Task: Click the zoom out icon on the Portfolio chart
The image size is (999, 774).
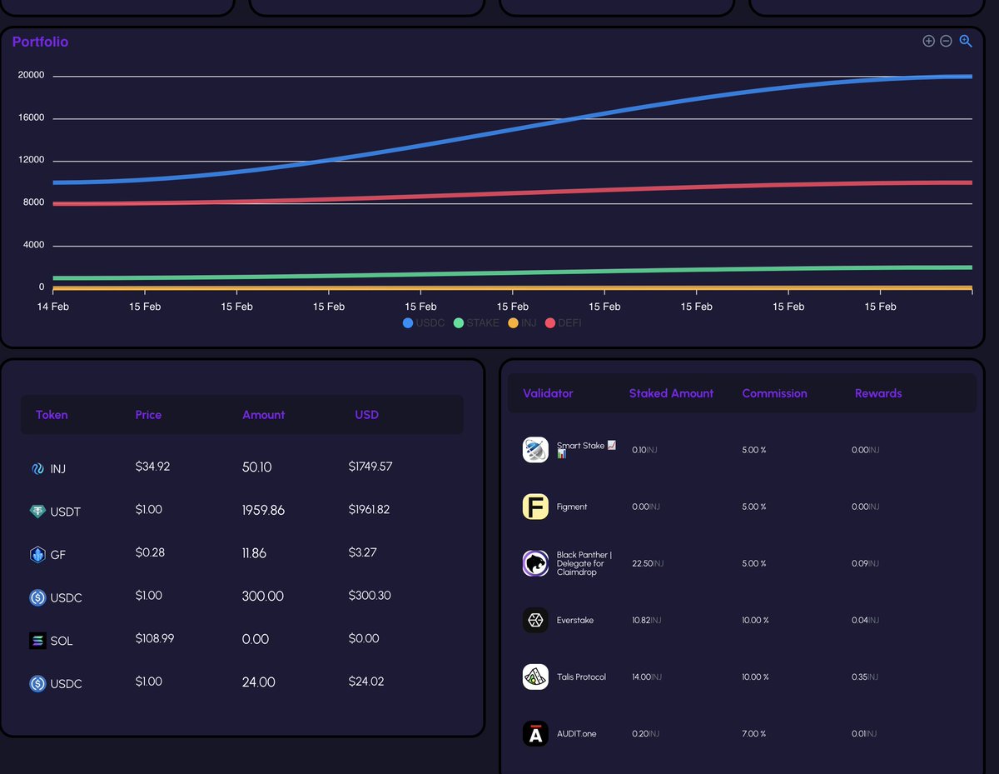Action: [946, 40]
